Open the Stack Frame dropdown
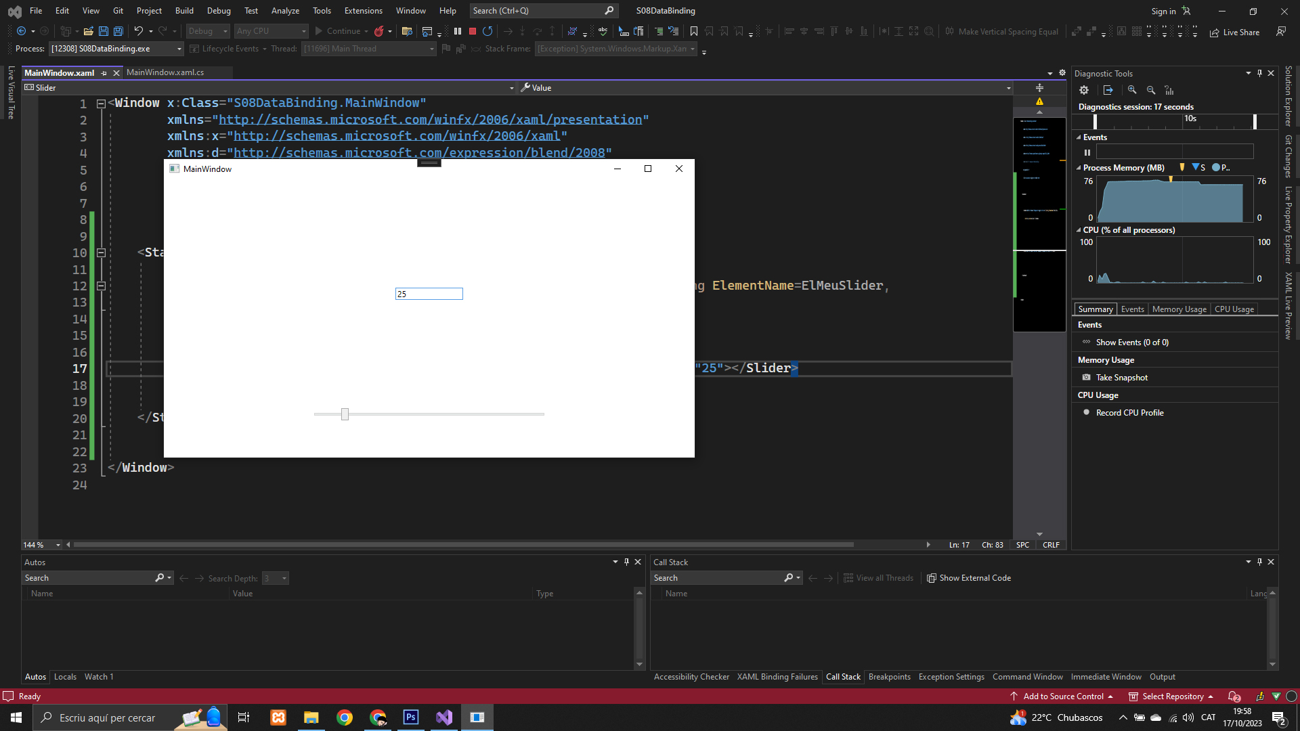The width and height of the screenshot is (1300, 731). 693,49
